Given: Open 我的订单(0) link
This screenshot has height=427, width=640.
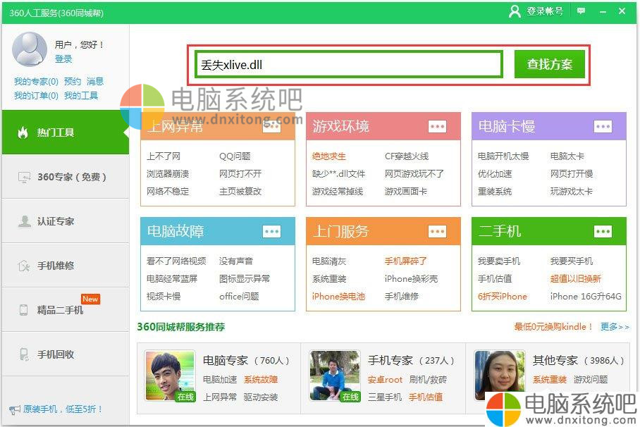Looking at the screenshot, I should 37,96.
